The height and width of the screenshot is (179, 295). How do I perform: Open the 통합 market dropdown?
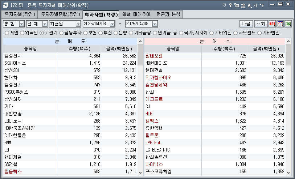point(22,24)
